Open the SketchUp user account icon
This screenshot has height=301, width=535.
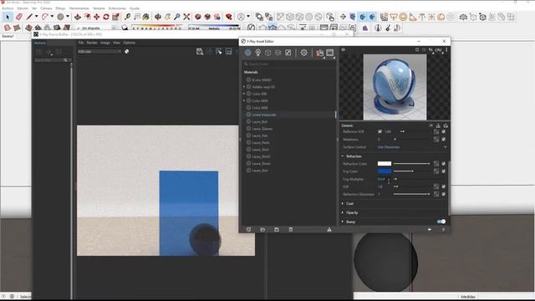tap(242, 17)
